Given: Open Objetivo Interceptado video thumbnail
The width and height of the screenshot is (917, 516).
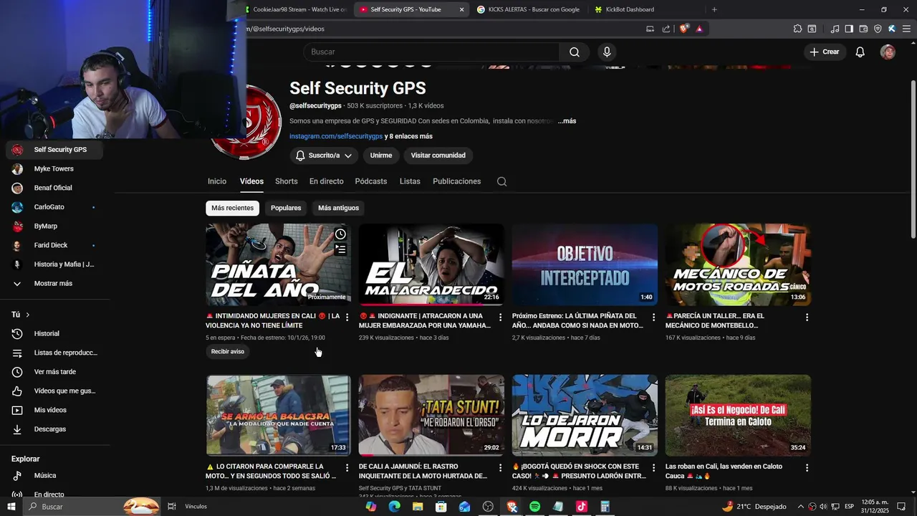Looking at the screenshot, I should pyautogui.click(x=585, y=264).
